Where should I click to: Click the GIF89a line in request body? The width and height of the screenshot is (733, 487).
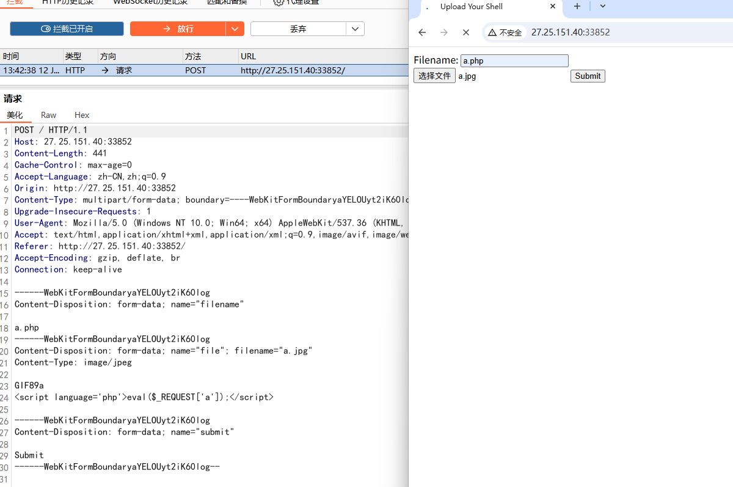pos(29,386)
